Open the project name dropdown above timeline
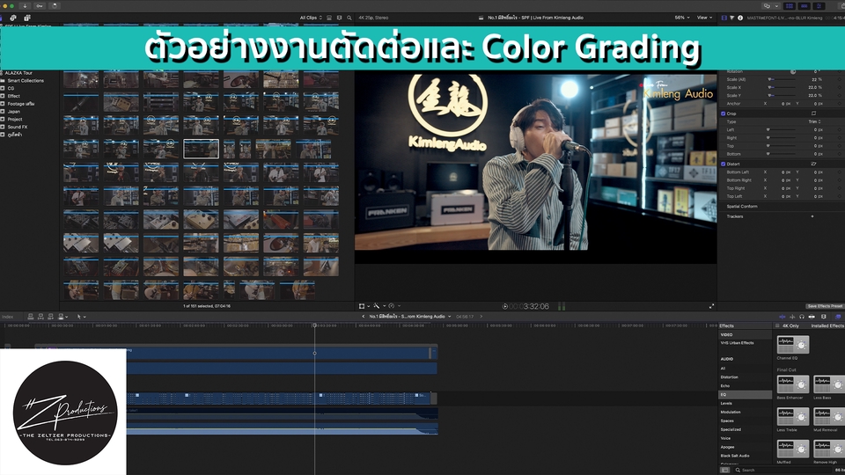The image size is (845, 475). pyautogui.click(x=410, y=317)
